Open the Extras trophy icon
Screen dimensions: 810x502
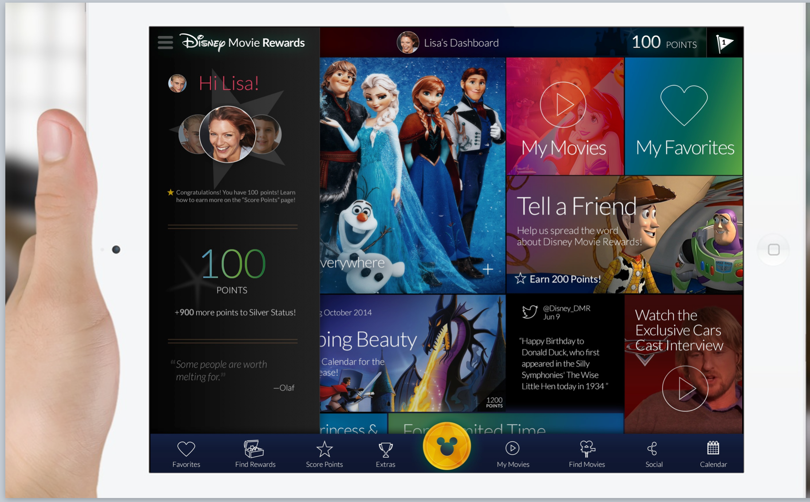click(x=385, y=450)
